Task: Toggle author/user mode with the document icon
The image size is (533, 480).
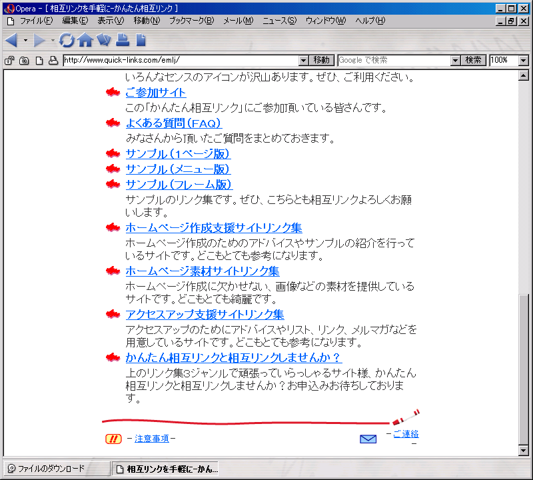Action: (39, 61)
